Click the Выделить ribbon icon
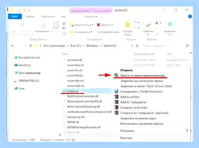This screenshot has width=199, height=148. (170, 24)
